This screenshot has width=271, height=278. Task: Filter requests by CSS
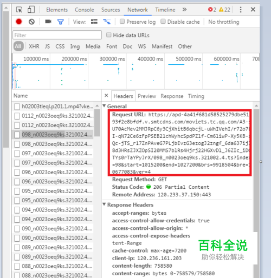(60, 47)
